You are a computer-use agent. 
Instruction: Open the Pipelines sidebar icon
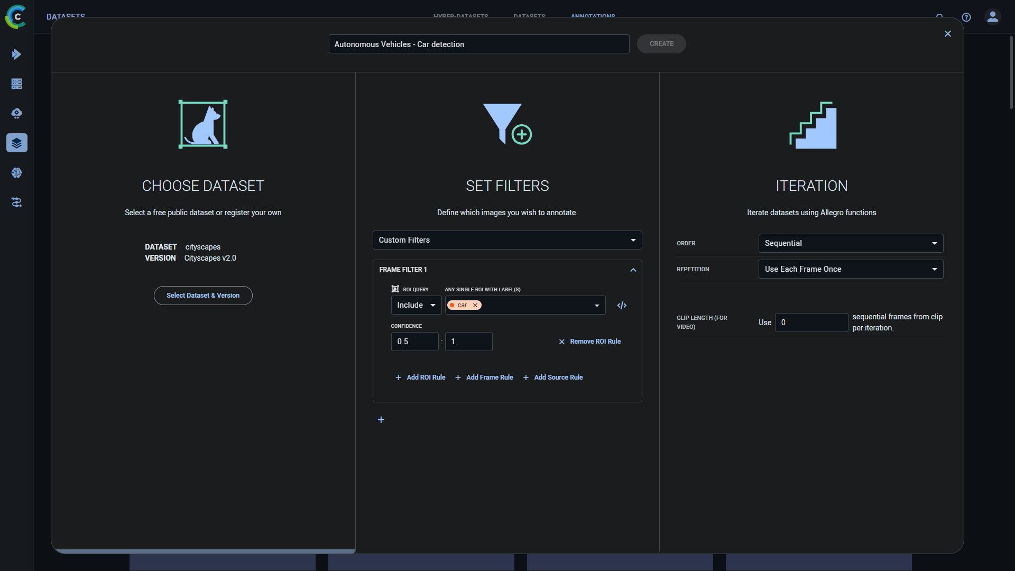[16, 202]
